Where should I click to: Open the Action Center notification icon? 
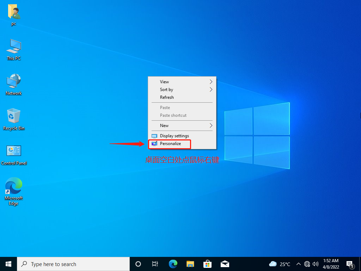point(350,264)
